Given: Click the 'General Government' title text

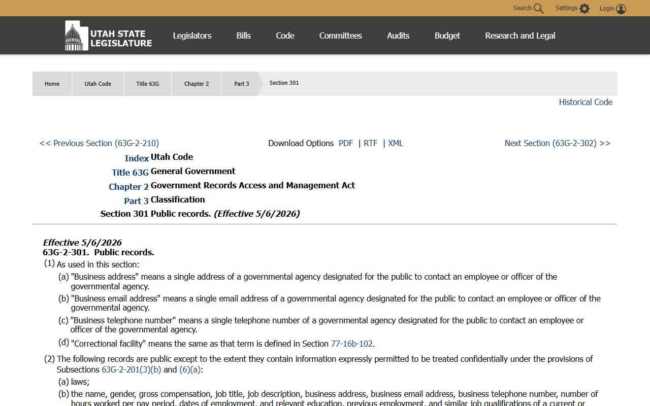Looking at the screenshot, I should (193, 171).
